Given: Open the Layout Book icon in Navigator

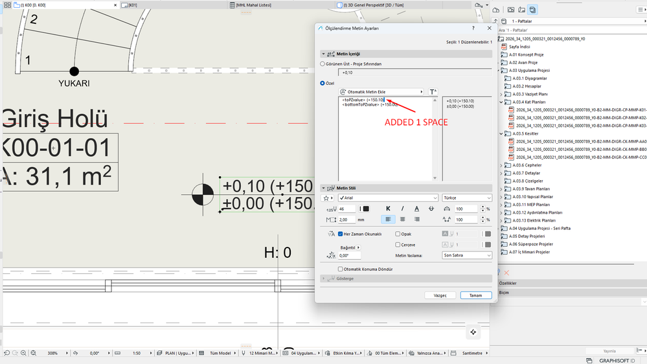Looking at the screenshot, I should (x=521, y=10).
